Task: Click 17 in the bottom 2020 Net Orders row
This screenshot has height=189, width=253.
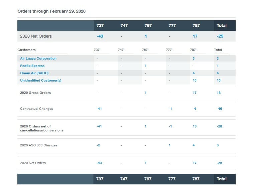Action: [195, 163]
